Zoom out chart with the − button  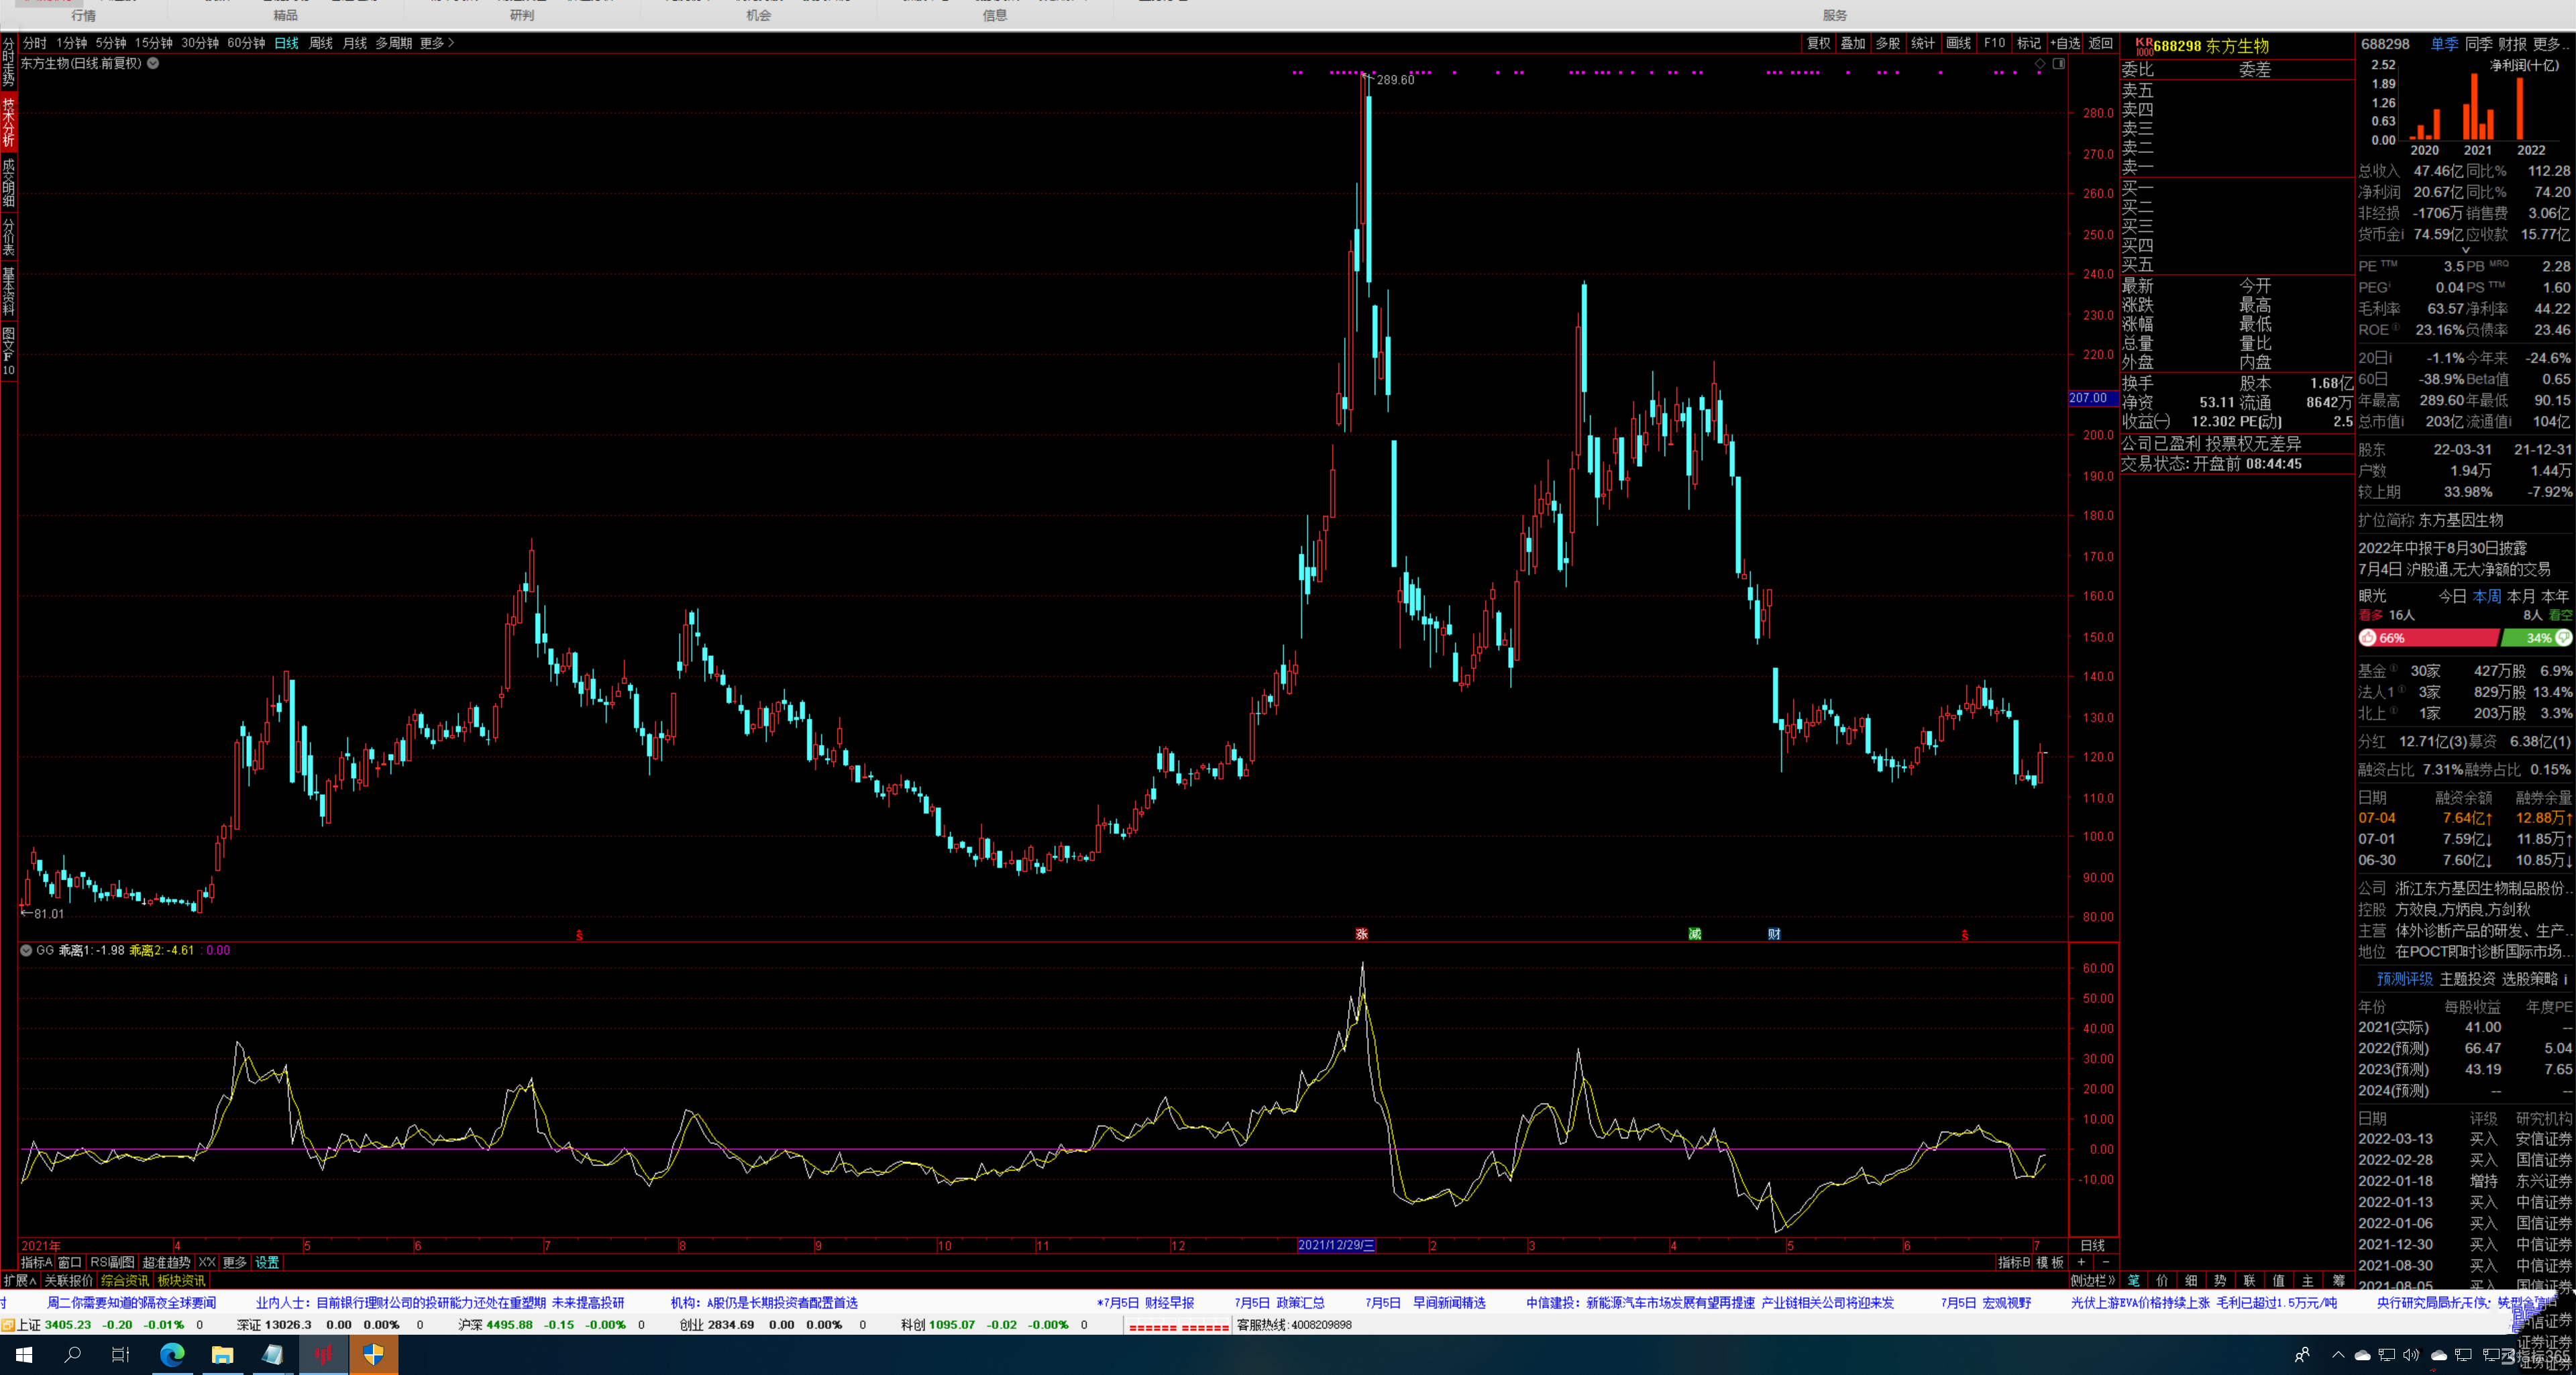[2105, 1262]
